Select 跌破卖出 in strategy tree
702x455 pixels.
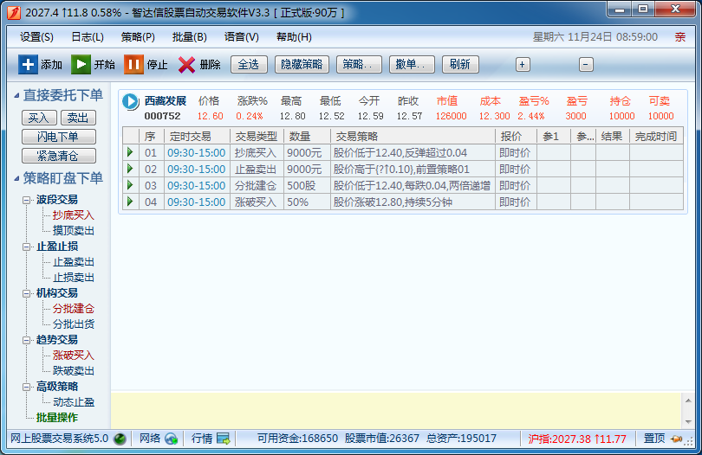click(74, 371)
